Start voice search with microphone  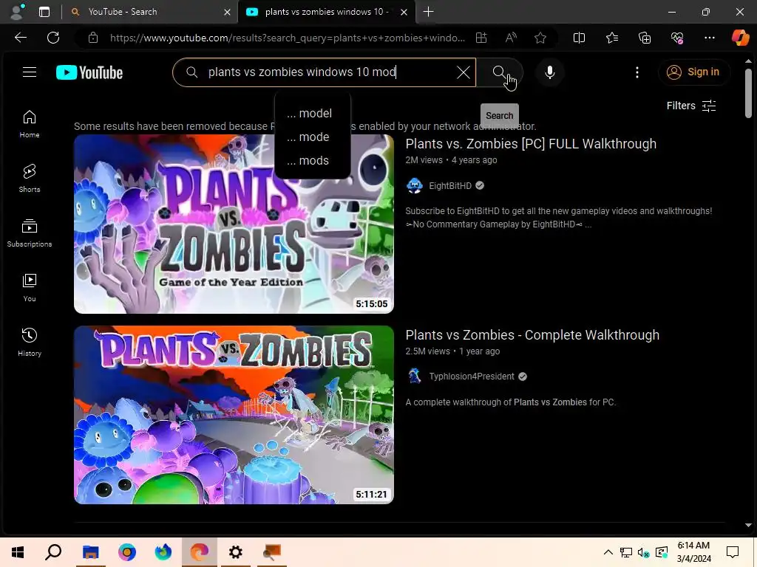[x=549, y=72]
